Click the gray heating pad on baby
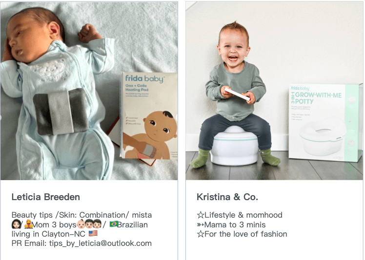The height and width of the screenshot is (260, 365). coord(61,111)
